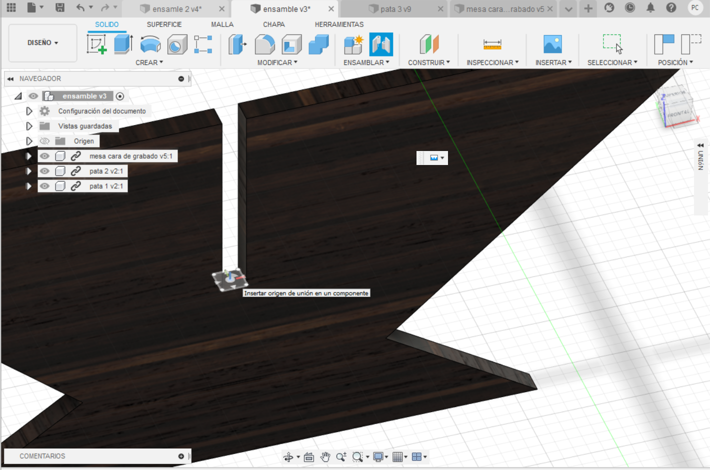
Task: Open the CONSTRUIR dropdown menu
Action: point(429,62)
